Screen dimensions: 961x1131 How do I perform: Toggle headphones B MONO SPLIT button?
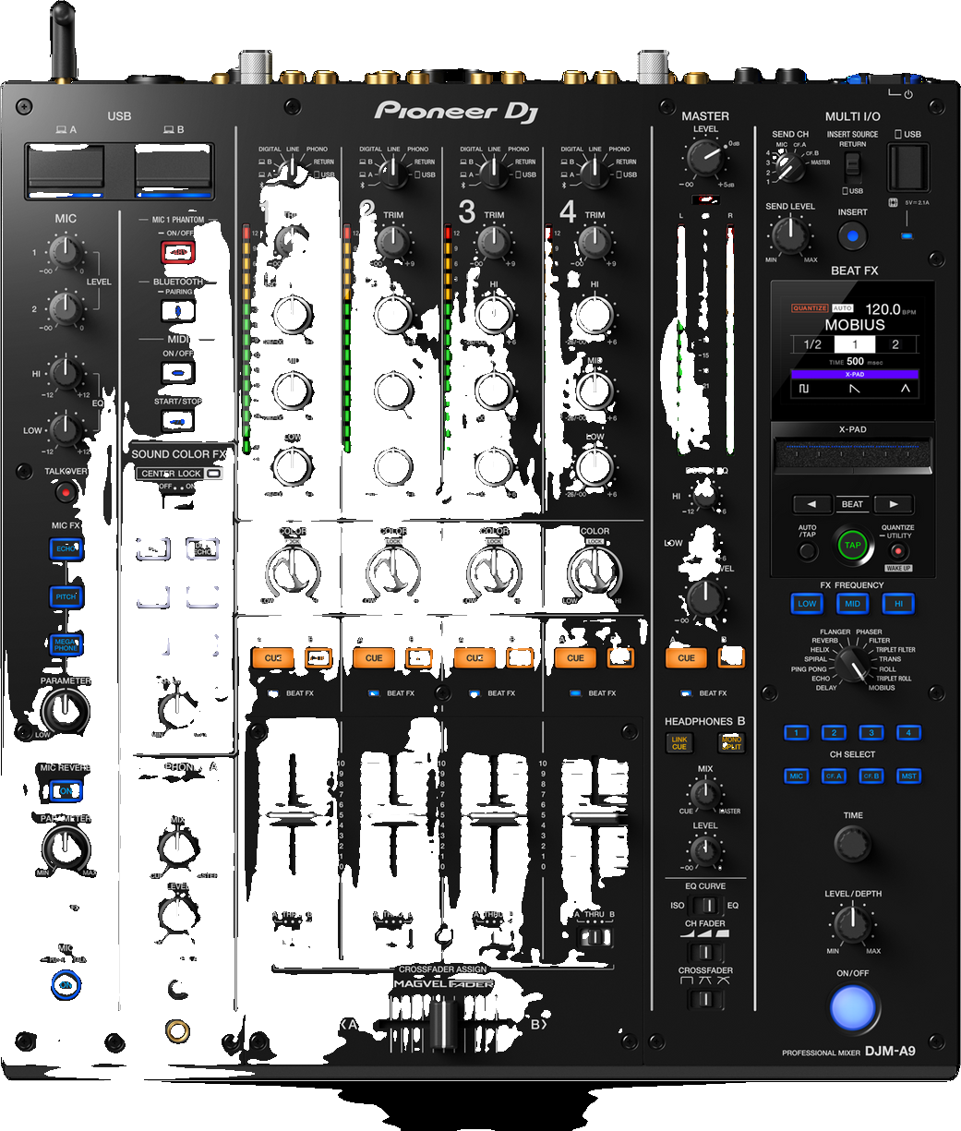pos(731,742)
